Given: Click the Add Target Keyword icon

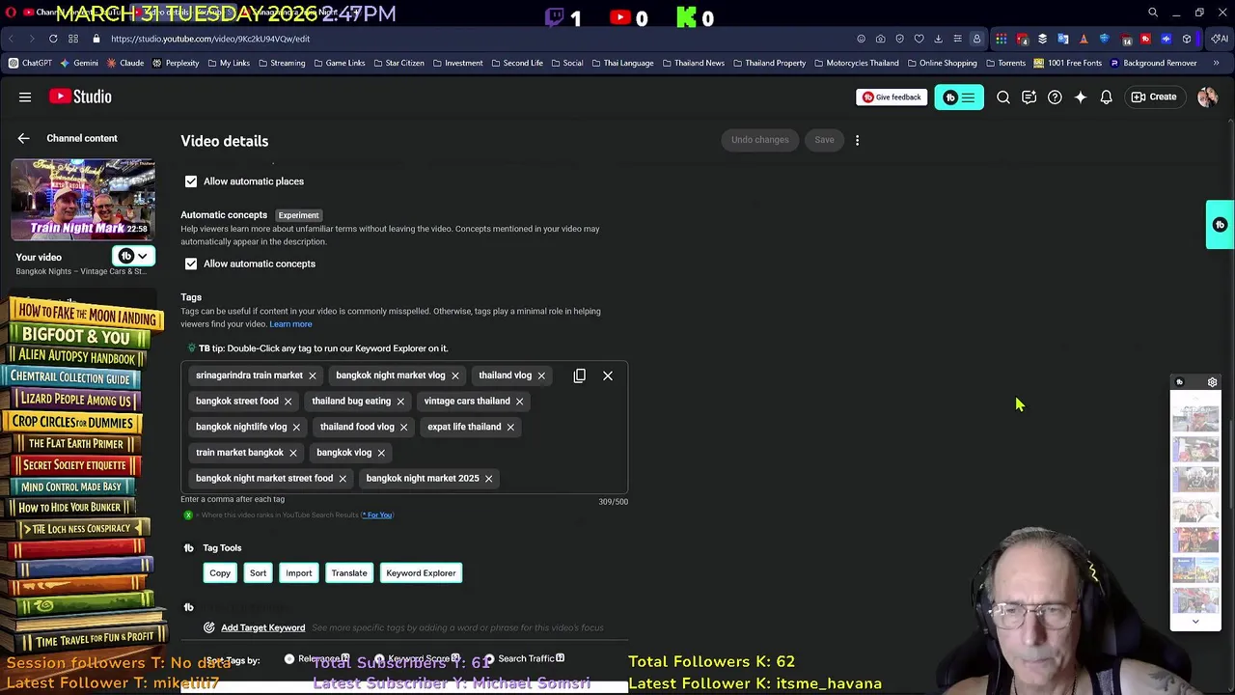Looking at the screenshot, I should [x=209, y=627].
